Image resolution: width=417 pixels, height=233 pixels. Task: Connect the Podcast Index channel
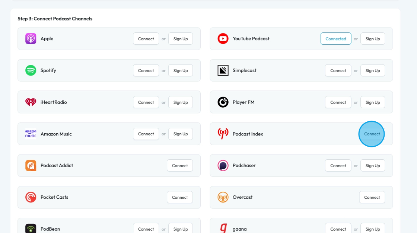click(x=372, y=134)
